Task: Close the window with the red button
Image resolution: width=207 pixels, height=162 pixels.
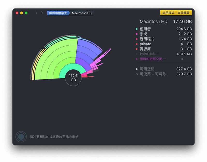Action: click(x=17, y=13)
